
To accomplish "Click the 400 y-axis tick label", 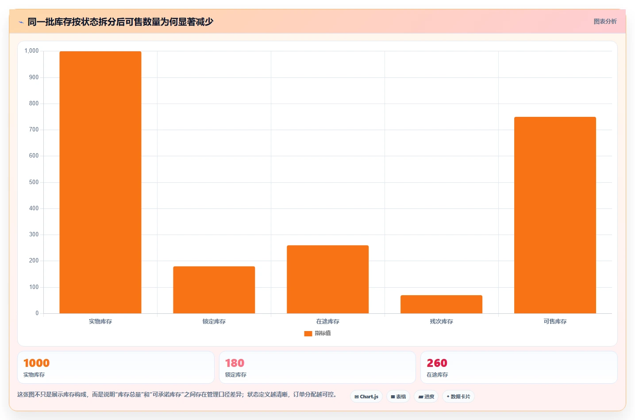I will coord(34,208).
